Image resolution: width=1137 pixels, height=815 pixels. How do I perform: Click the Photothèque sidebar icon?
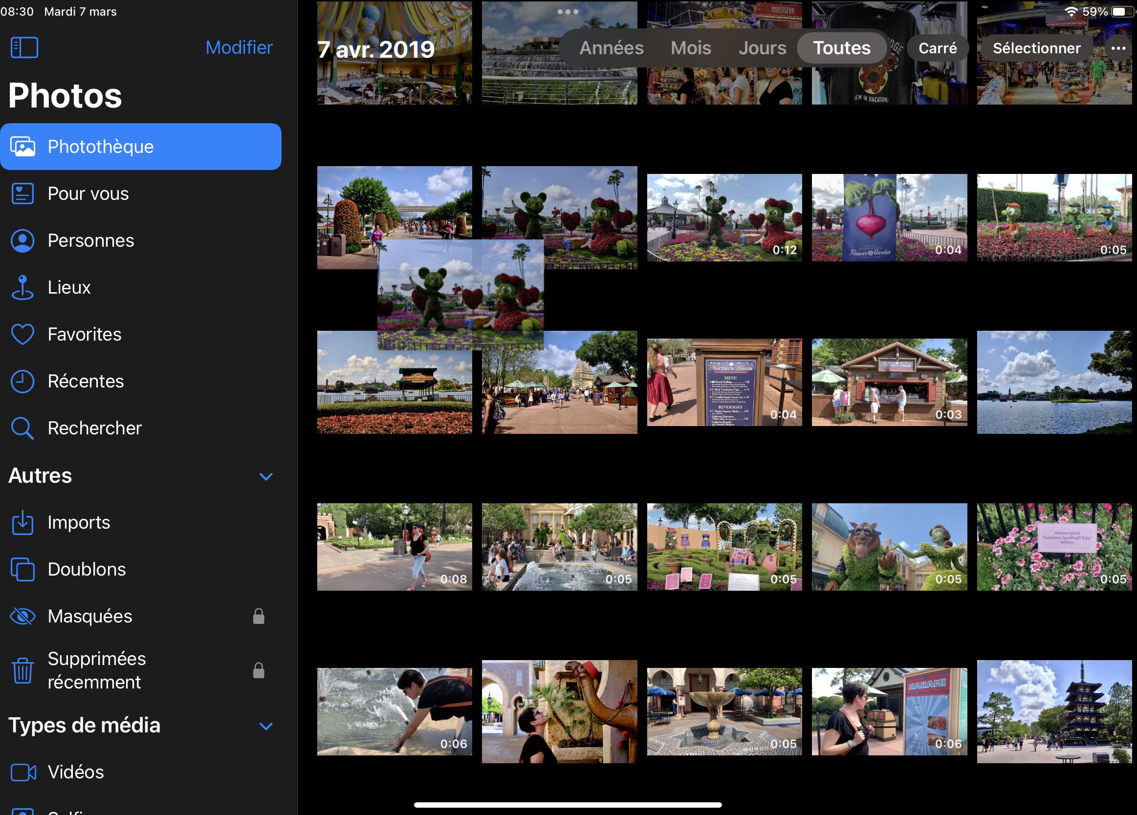(x=23, y=147)
